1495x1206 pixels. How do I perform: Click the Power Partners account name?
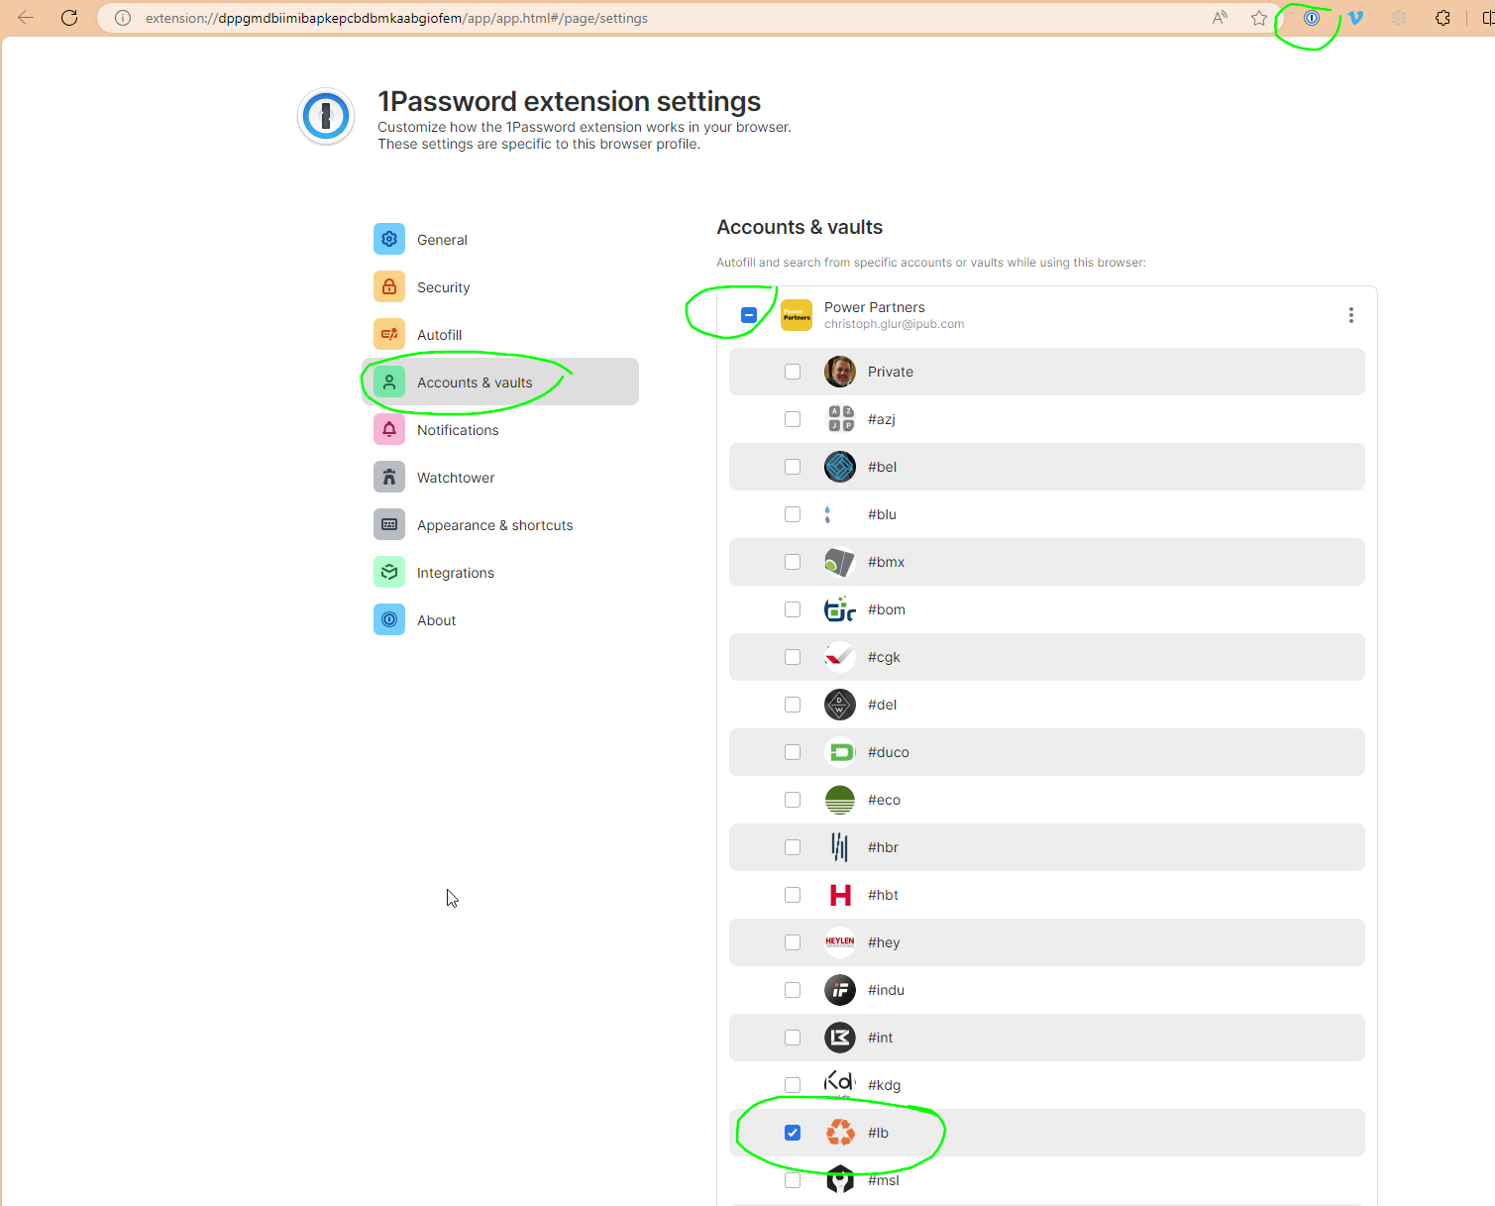coord(875,307)
